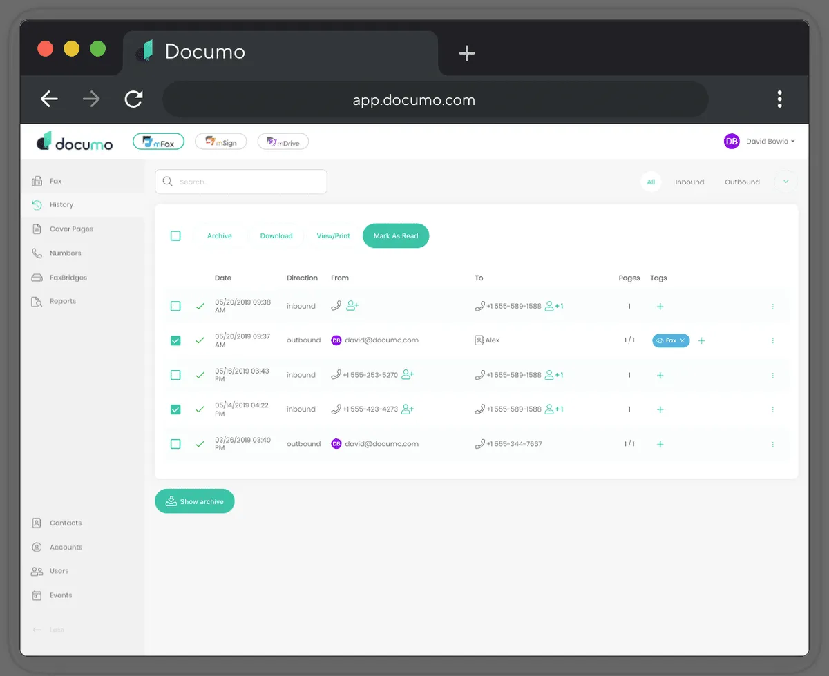The width and height of the screenshot is (829, 676).
Task: Click Mark As Read
Action: point(396,235)
